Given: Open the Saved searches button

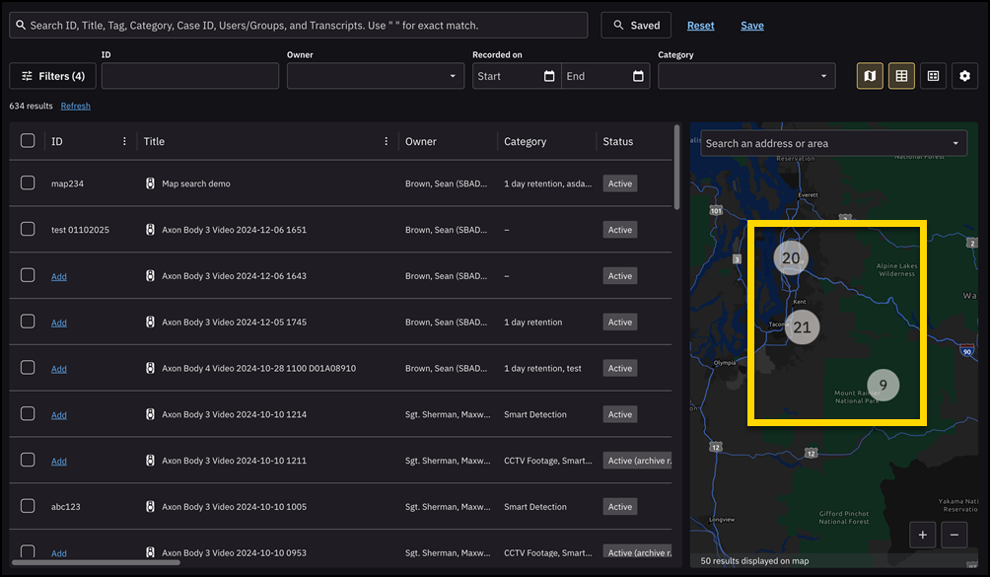Looking at the screenshot, I should tap(636, 26).
